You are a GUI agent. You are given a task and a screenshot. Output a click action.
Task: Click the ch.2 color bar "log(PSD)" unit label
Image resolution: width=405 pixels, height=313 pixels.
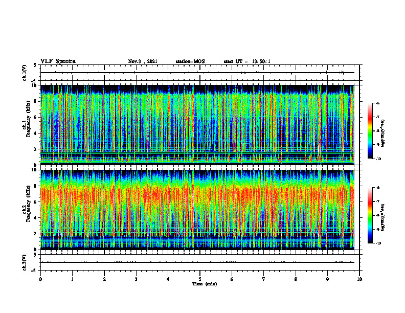383,217
